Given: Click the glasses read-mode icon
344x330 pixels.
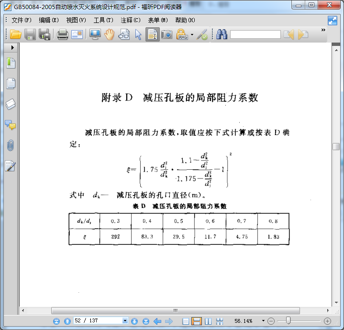Looking at the screenshot, I should point(124,34).
